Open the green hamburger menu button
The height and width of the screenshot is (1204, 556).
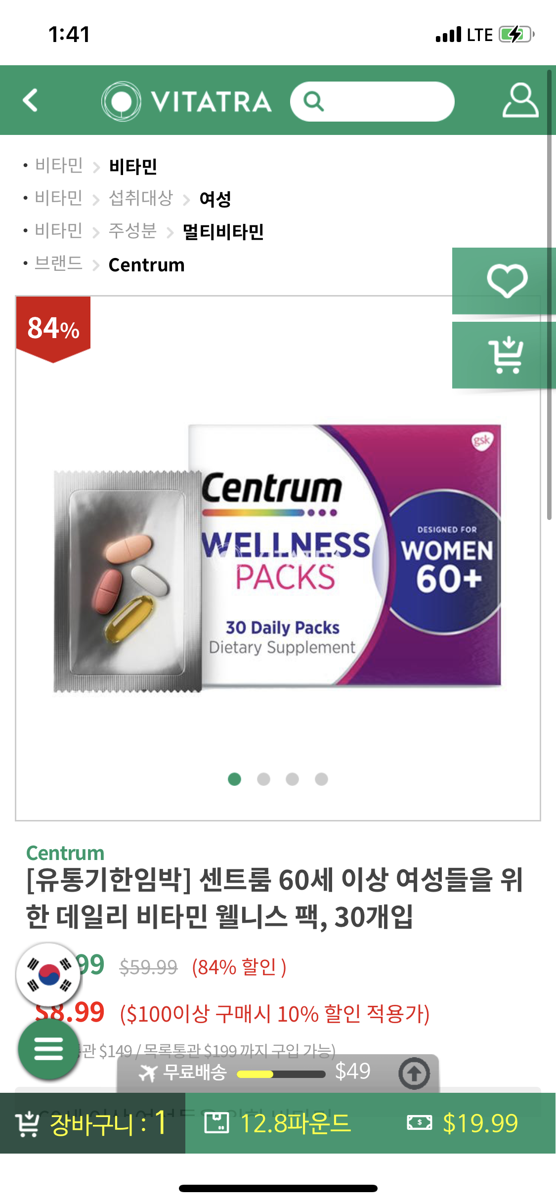click(48, 1048)
